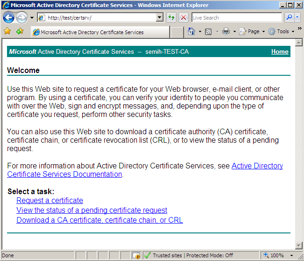This screenshot has height=261, width=304.
Task: Click inside the Live Search input box
Action: click(236, 18)
